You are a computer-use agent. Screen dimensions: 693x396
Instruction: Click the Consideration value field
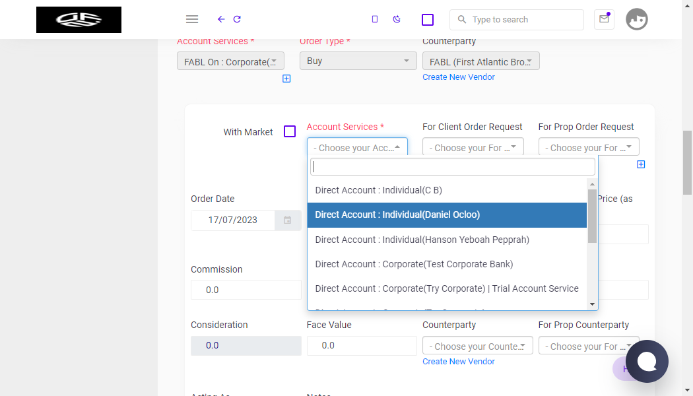point(246,346)
